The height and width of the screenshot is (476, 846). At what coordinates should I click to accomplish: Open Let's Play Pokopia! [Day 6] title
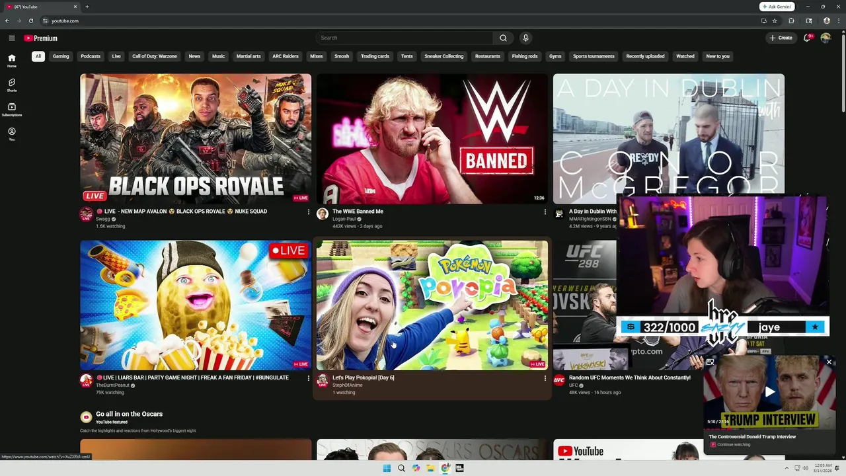(363, 378)
